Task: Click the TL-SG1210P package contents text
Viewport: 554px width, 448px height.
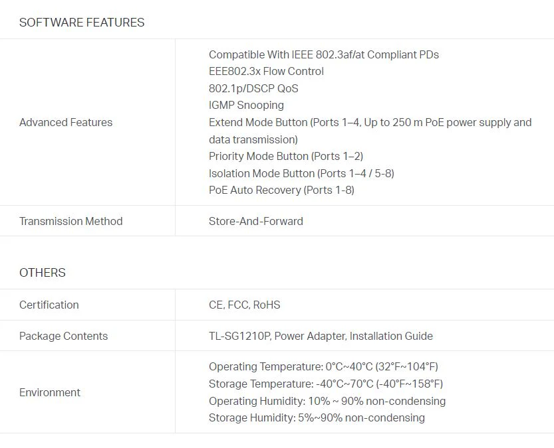Action: click(321, 336)
